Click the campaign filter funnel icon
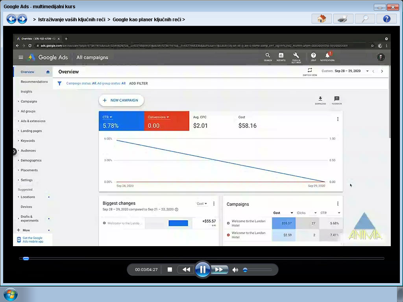This screenshot has height=302, width=403. 59,83
